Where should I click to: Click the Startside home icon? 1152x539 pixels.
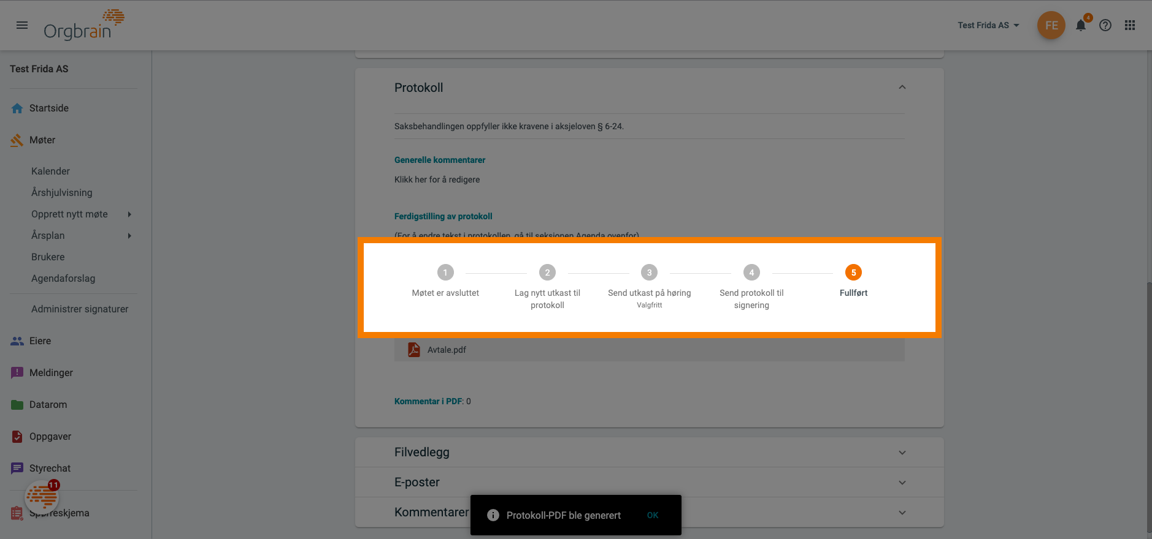[x=17, y=108]
